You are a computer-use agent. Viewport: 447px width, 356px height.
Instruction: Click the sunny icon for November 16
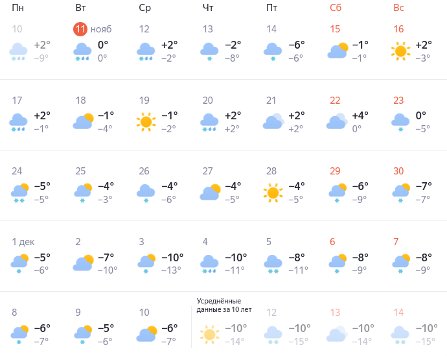(x=401, y=51)
